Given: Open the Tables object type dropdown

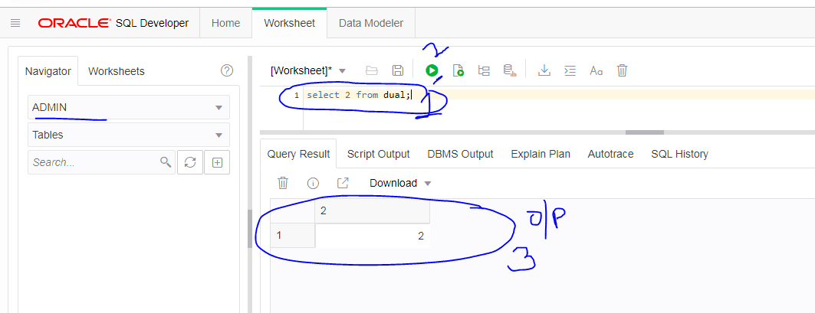Looking at the screenshot, I should (128, 135).
